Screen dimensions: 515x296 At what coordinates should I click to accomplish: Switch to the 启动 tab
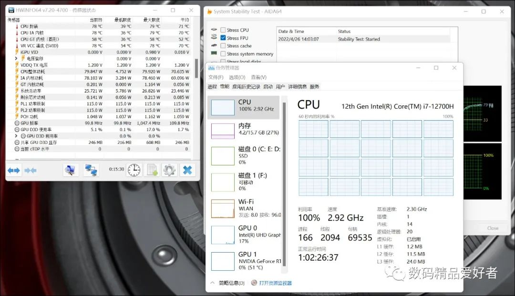tap(268, 87)
